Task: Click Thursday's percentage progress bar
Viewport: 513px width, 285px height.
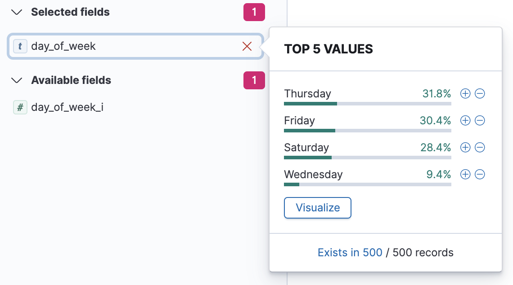Action: tap(367, 103)
